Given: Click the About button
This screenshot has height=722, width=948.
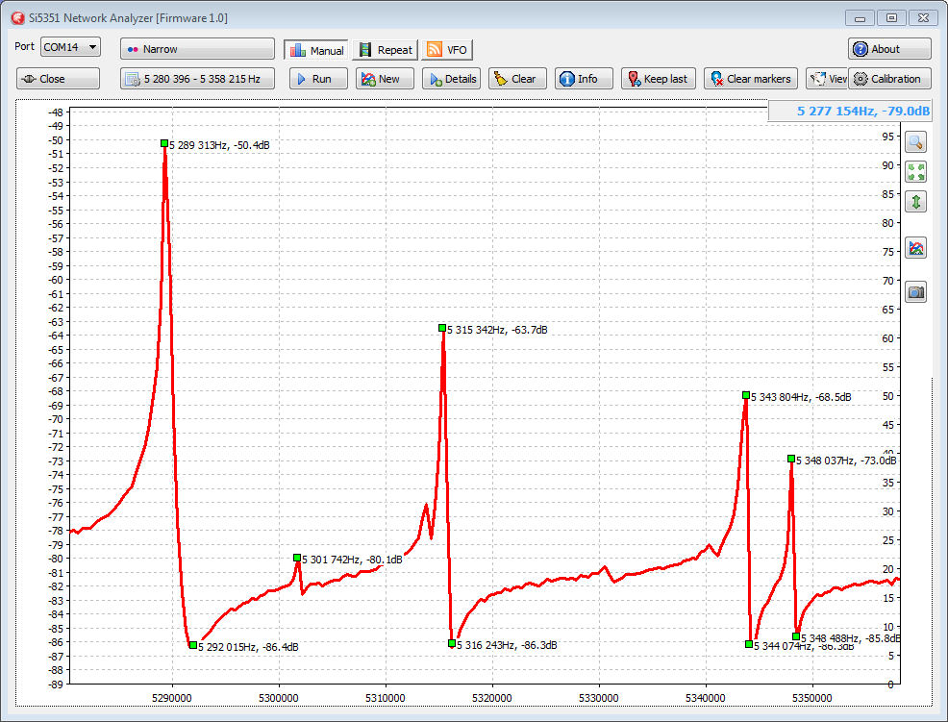Looking at the screenshot, I should (x=889, y=49).
